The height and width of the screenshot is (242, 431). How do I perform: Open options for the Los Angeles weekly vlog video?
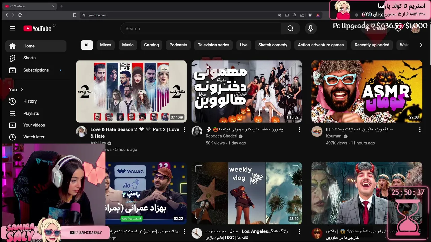pyautogui.click(x=300, y=232)
